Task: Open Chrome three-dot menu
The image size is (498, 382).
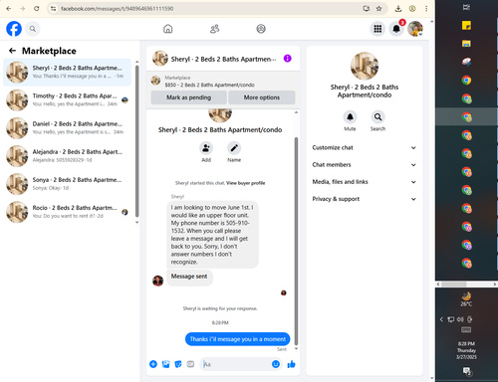Action: (426, 9)
